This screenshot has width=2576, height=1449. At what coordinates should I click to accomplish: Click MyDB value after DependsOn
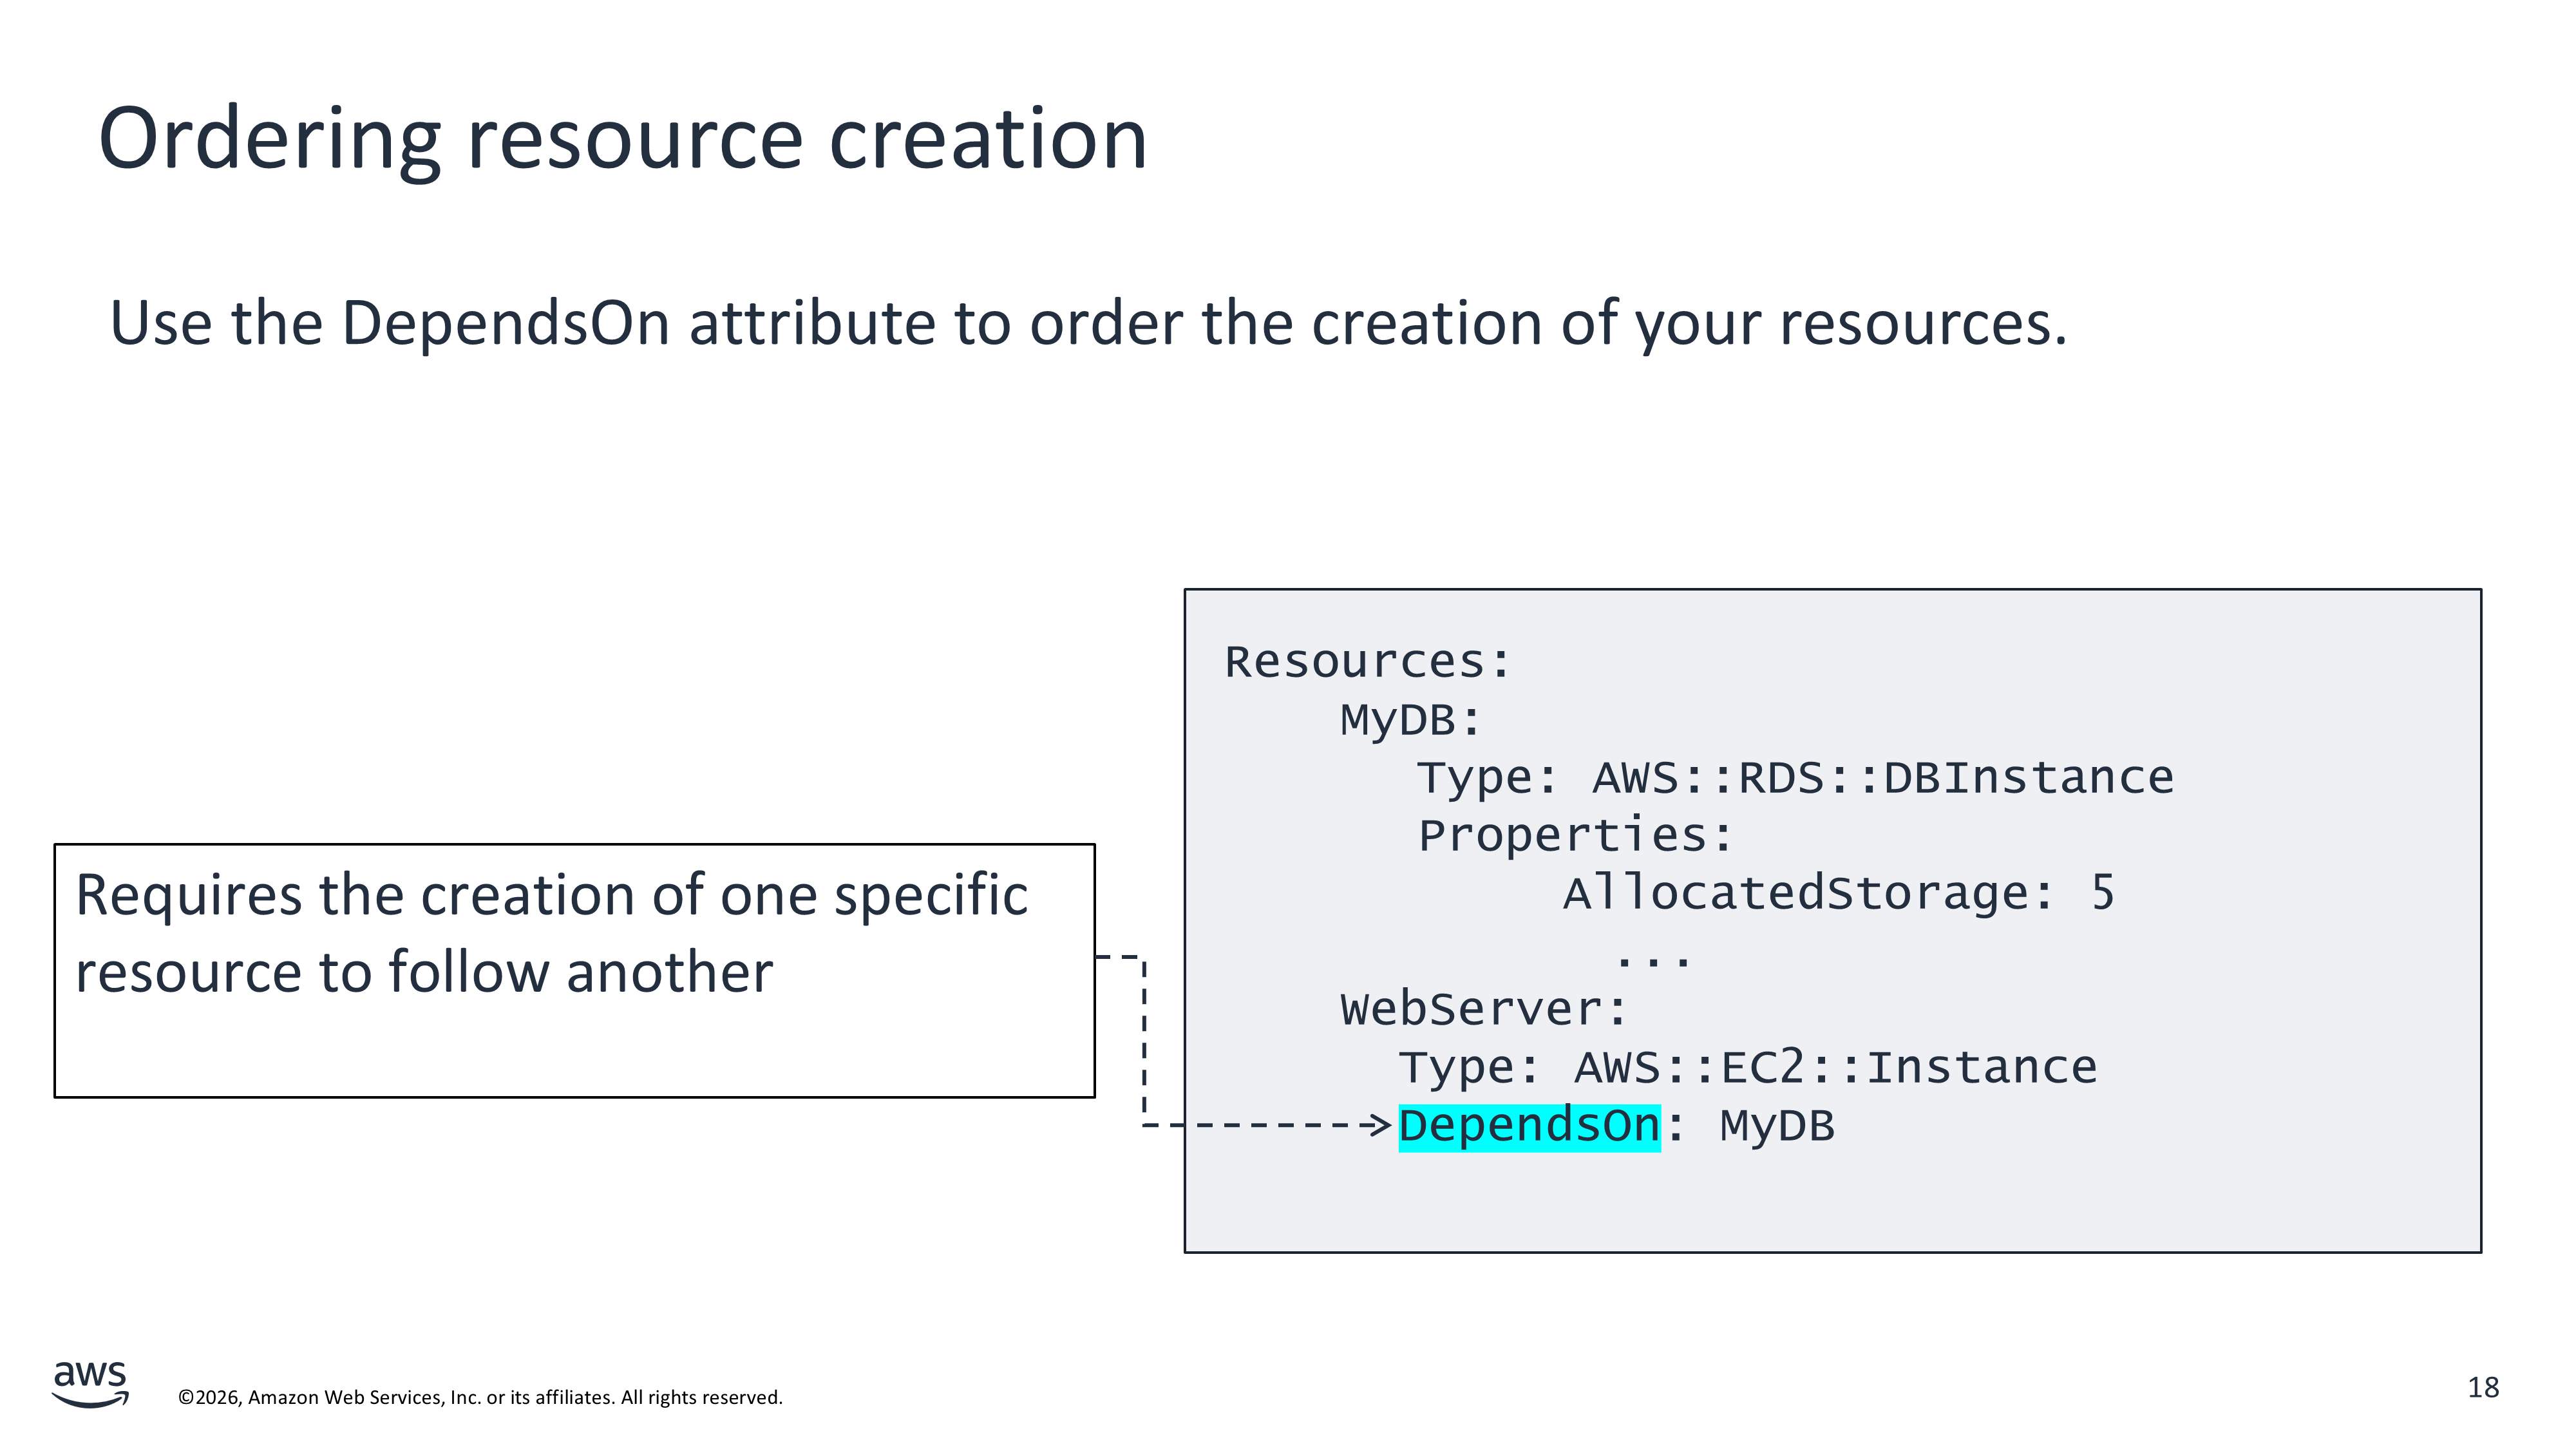[x=1776, y=1126]
